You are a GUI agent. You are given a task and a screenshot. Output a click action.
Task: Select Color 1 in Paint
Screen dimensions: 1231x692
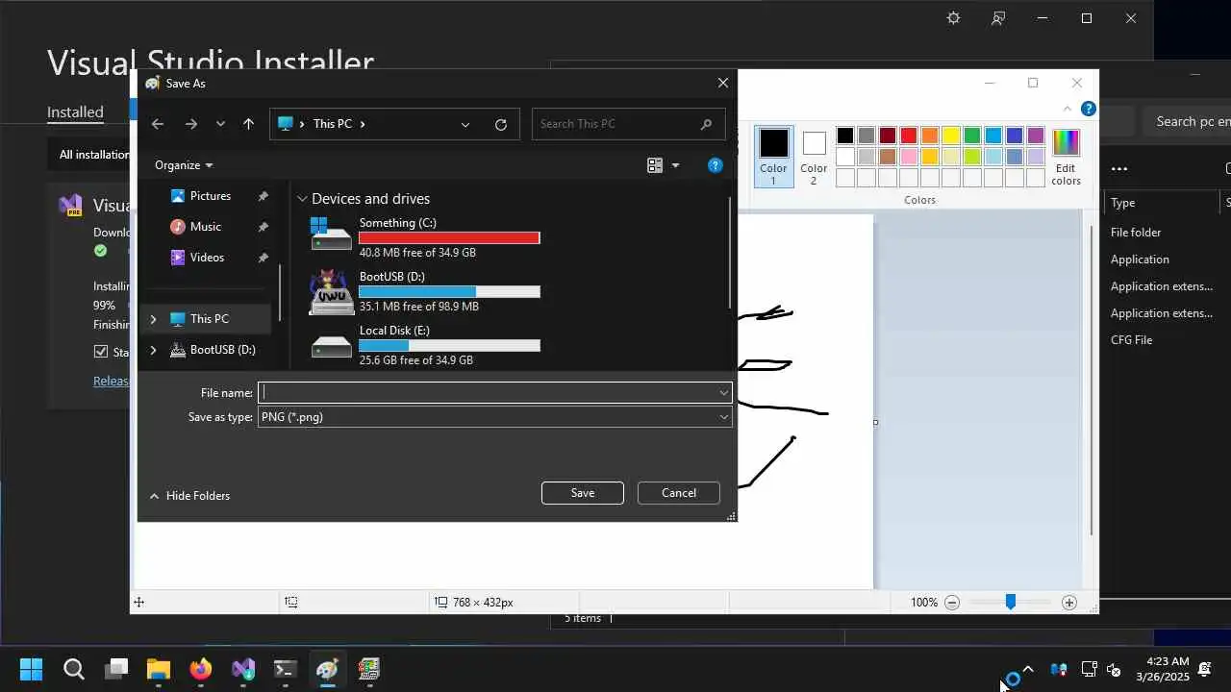(773, 157)
